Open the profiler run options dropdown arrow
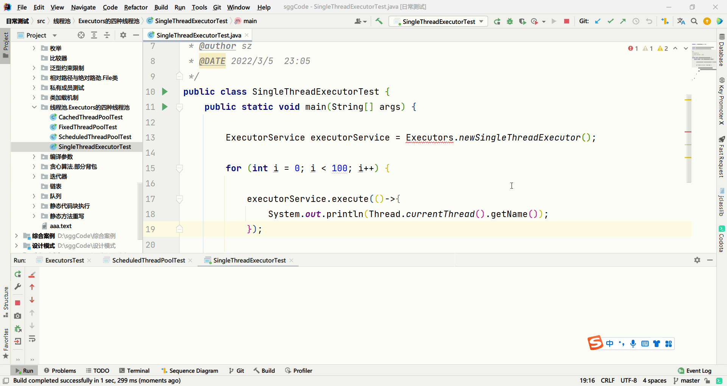 [544, 22]
